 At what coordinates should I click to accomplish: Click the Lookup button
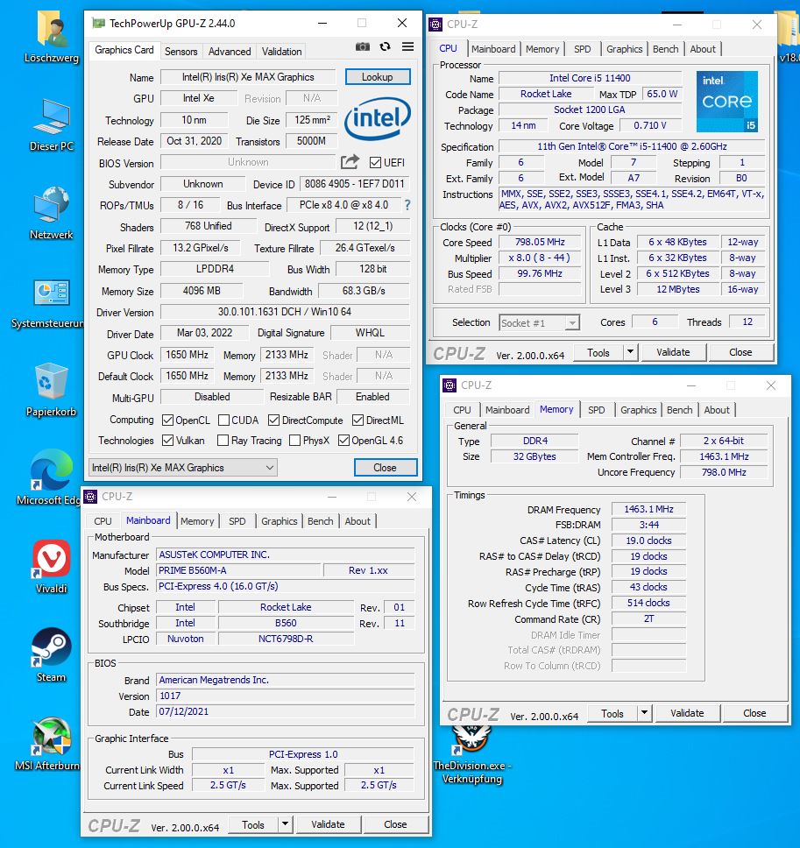[x=378, y=77]
